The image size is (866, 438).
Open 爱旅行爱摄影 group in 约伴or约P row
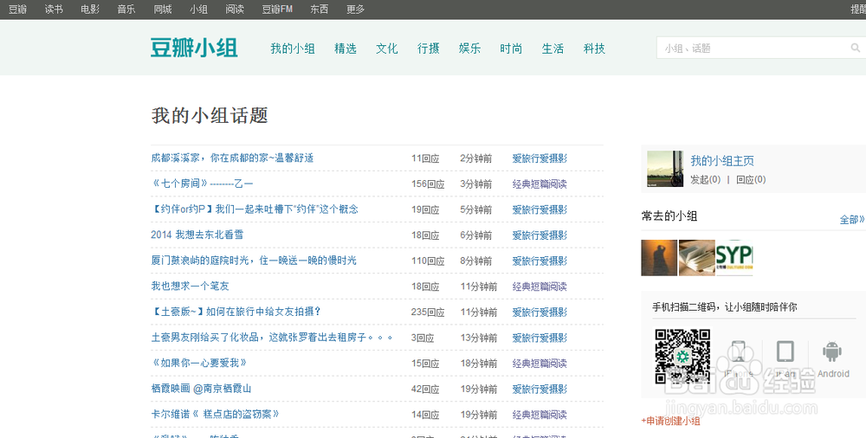pyautogui.click(x=540, y=209)
